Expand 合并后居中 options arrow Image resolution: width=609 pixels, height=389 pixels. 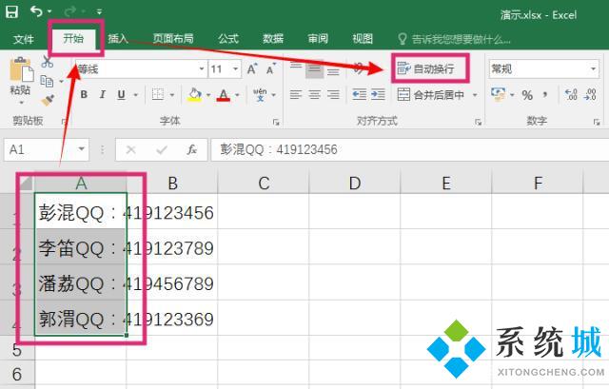(x=475, y=95)
